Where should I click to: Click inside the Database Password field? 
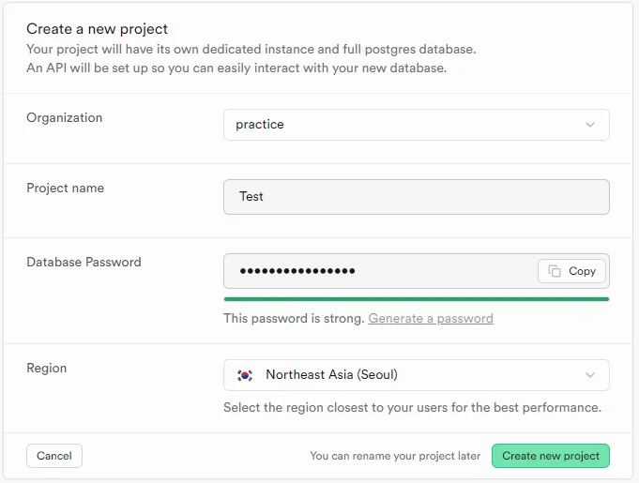coord(375,271)
